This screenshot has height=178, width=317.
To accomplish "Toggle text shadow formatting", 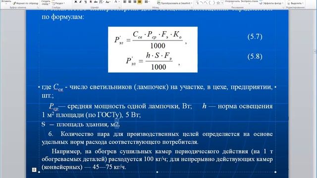I will tap(91, 2).
